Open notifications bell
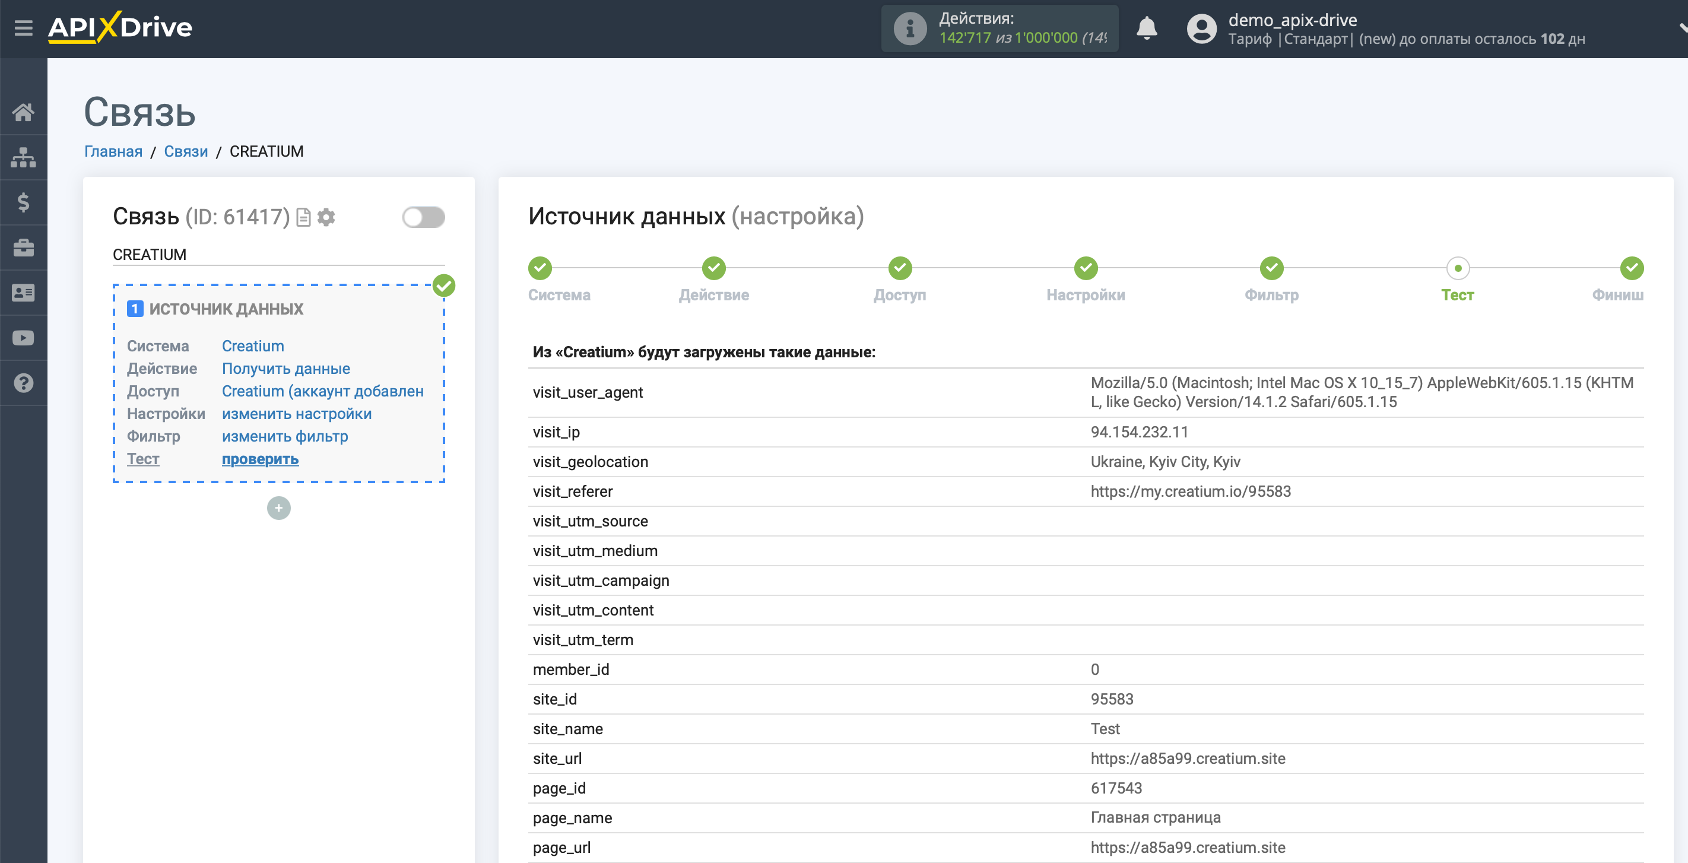Screen dimensions: 1688x863 (x=1147, y=28)
